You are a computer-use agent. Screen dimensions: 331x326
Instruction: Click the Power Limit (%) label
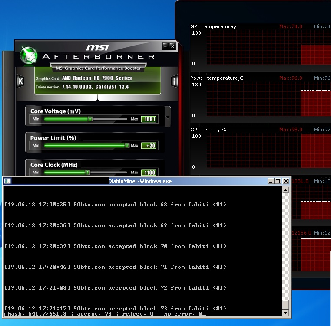point(53,138)
